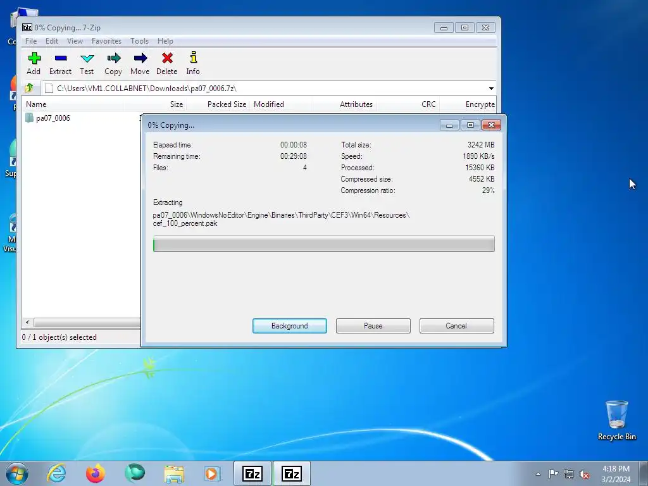Click the extraction progress bar
The height and width of the screenshot is (486, 648).
point(323,244)
